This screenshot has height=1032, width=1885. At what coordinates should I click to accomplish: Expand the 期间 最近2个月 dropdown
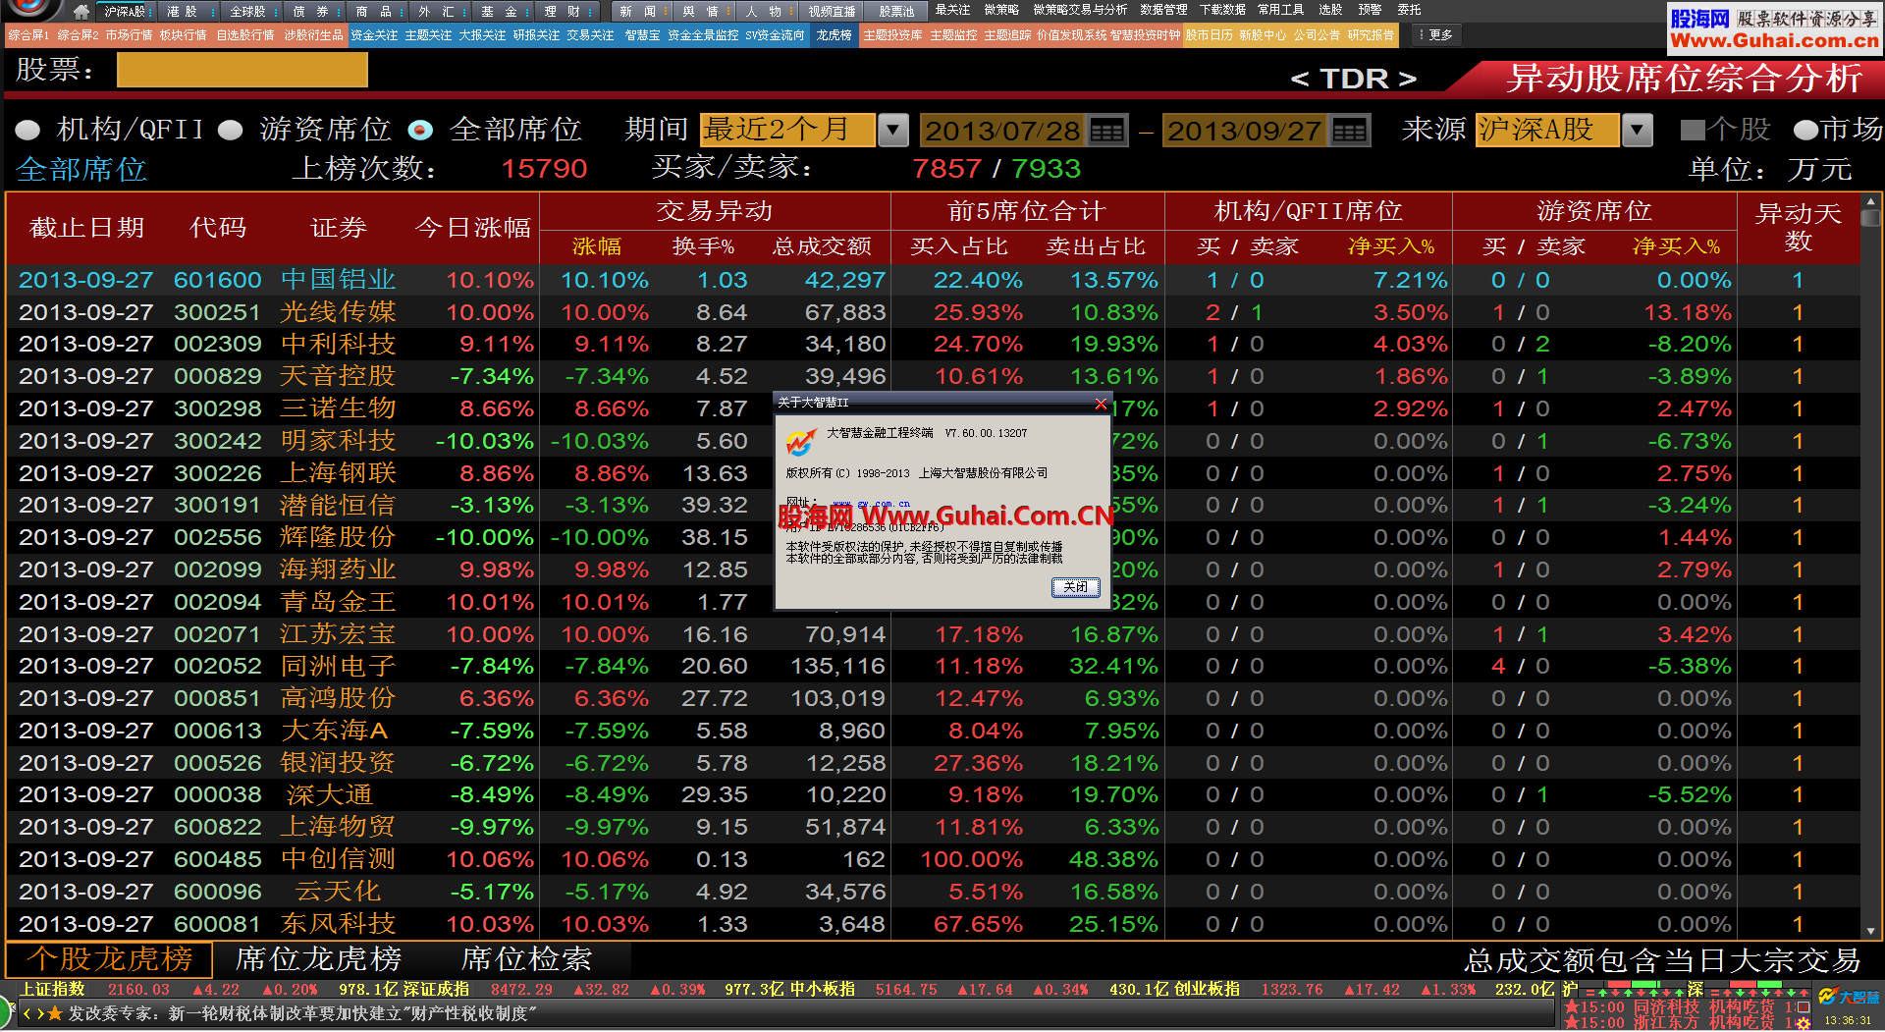[892, 131]
